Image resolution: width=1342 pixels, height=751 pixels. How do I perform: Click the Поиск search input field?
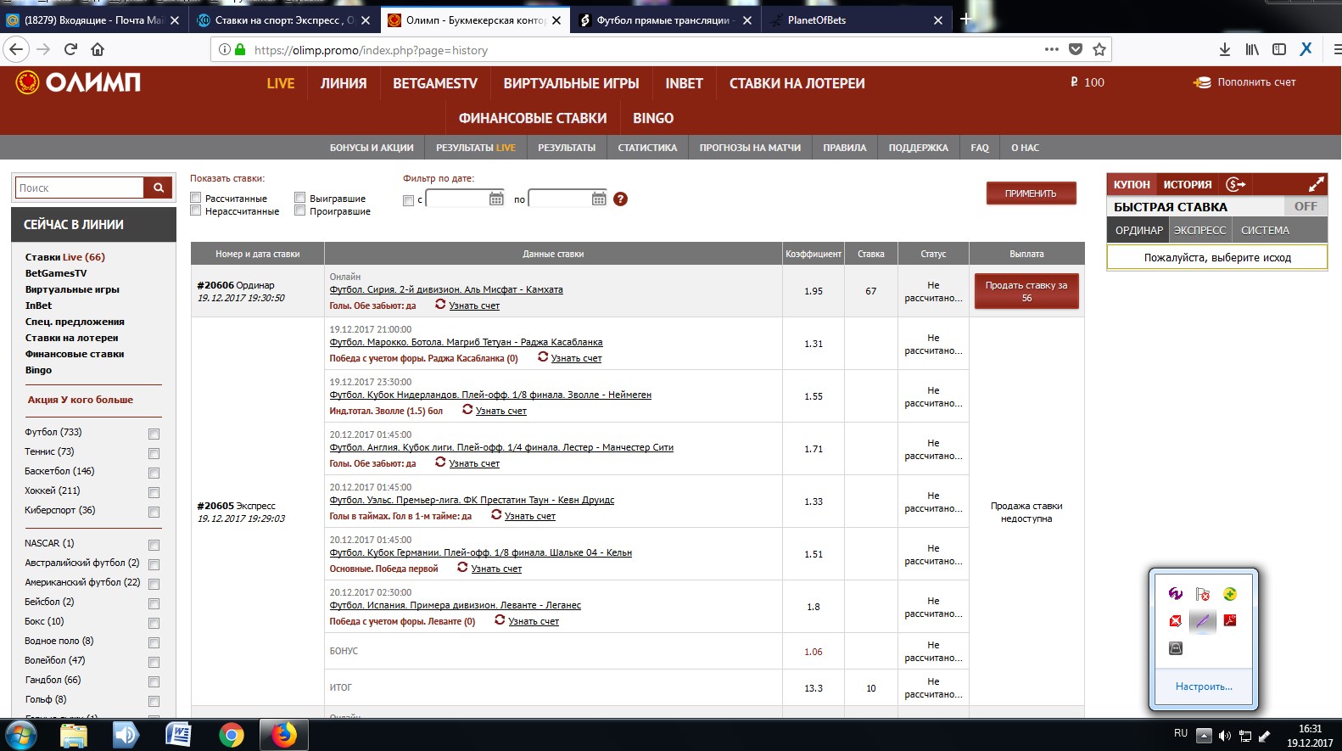tap(81, 188)
